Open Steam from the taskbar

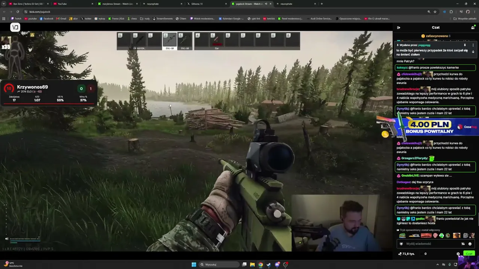click(x=269, y=265)
